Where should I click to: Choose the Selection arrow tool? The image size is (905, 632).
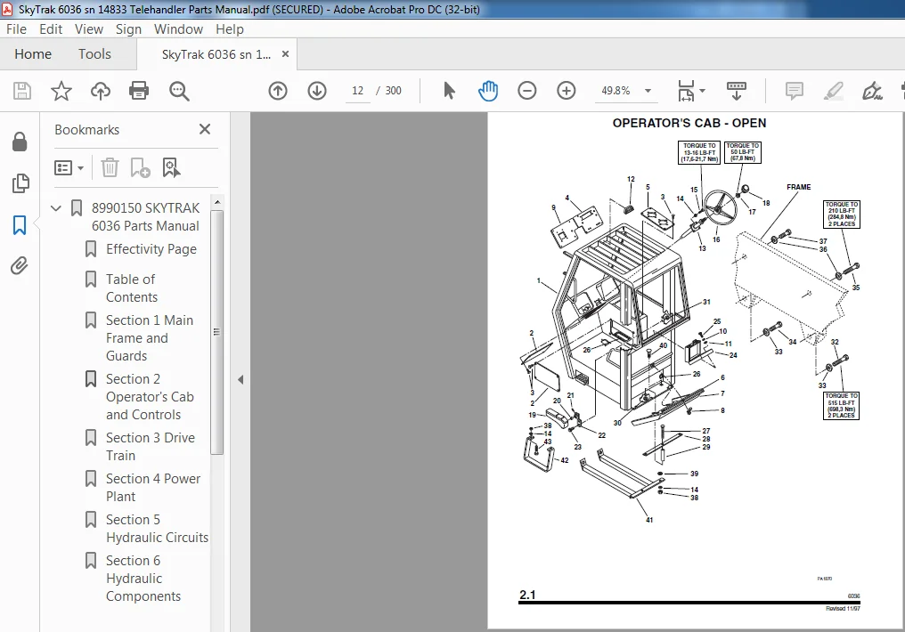point(449,91)
